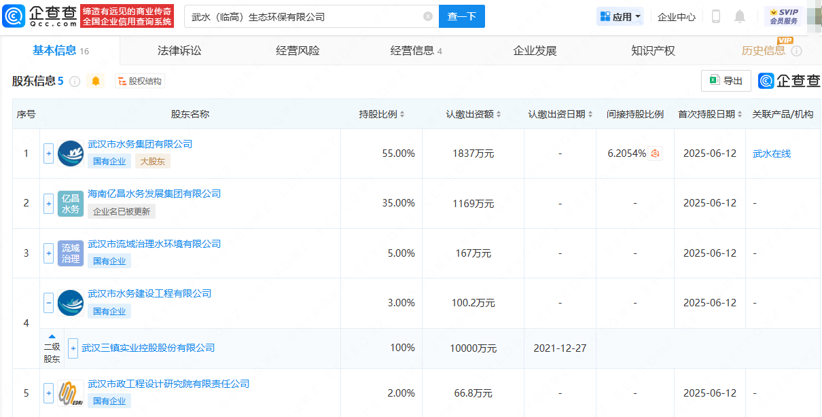
Task: Switch to the 法律诉讼 tab
Action: click(179, 51)
